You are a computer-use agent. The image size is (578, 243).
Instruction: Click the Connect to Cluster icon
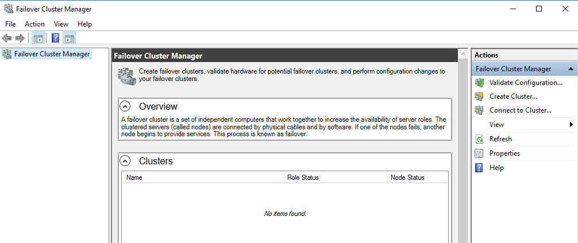[x=479, y=110]
